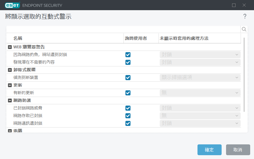Open the help question mark icon
Viewport: 254px width, 159px height.
(245, 17)
